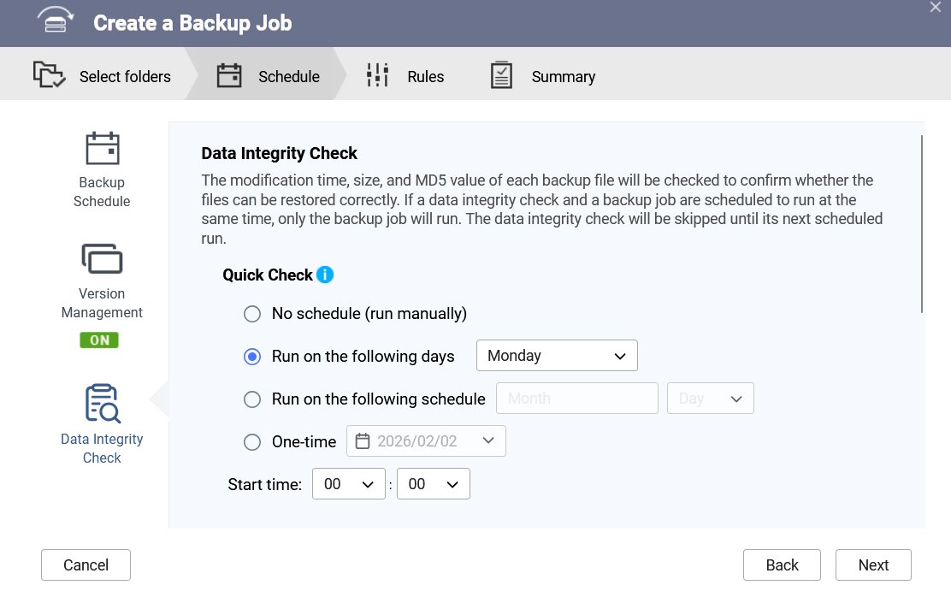Open the Day dropdown selector
Image resolution: width=951 pixels, height=591 pixels.
pos(710,399)
